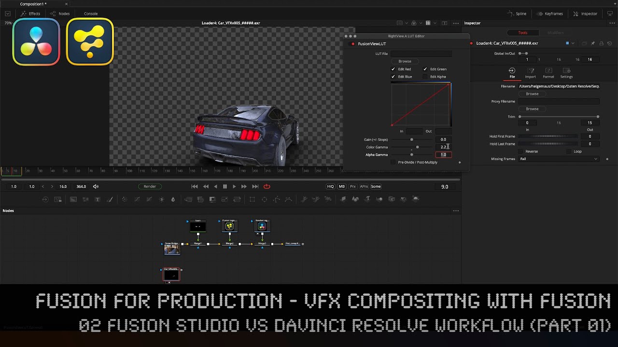This screenshot has width=618, height=347.
Task: Switch to Tools tab in Inspector
Action: [523, 33]
